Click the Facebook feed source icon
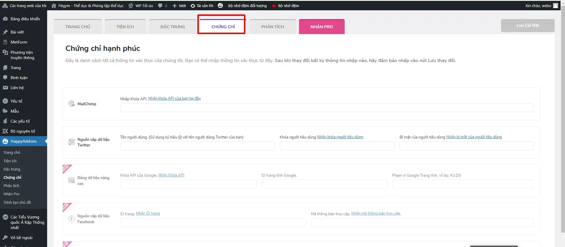Image resolution: width=565 pixels, height=247 pixels. [72, 218]
